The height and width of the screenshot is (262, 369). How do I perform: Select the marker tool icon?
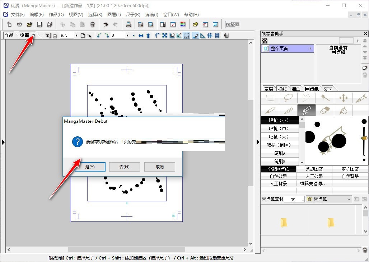(270, 110)
